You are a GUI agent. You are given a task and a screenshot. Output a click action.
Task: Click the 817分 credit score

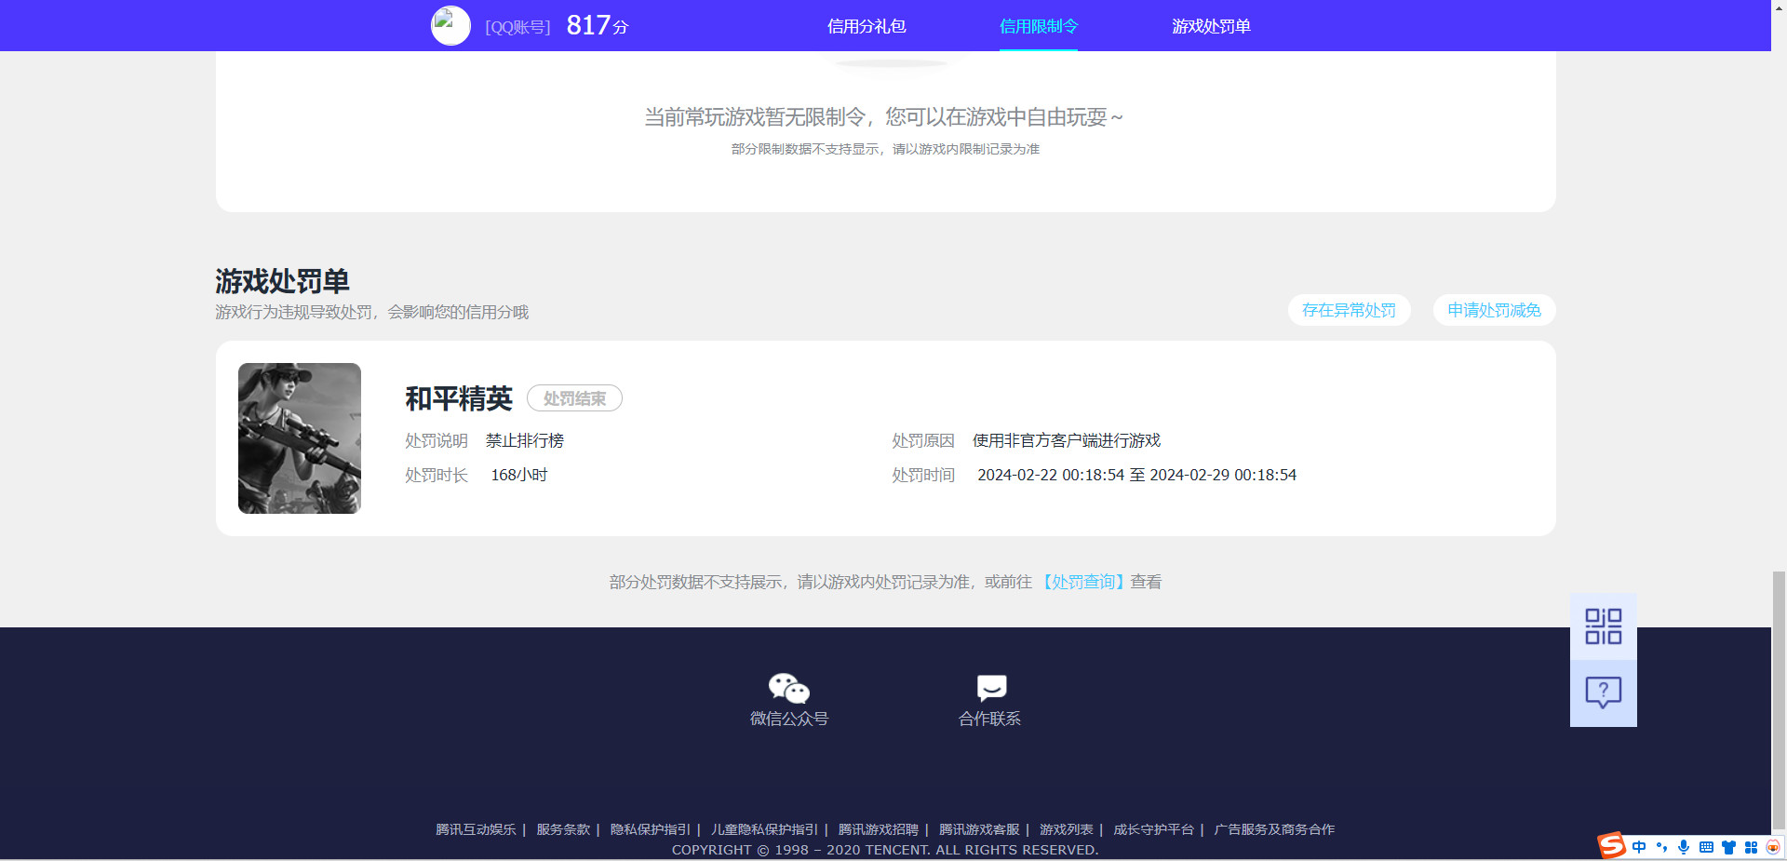pos(598,25)
